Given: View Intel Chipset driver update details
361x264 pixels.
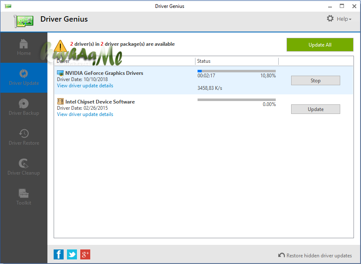Looking at the screenshot, I should click(x=85, y=114).
